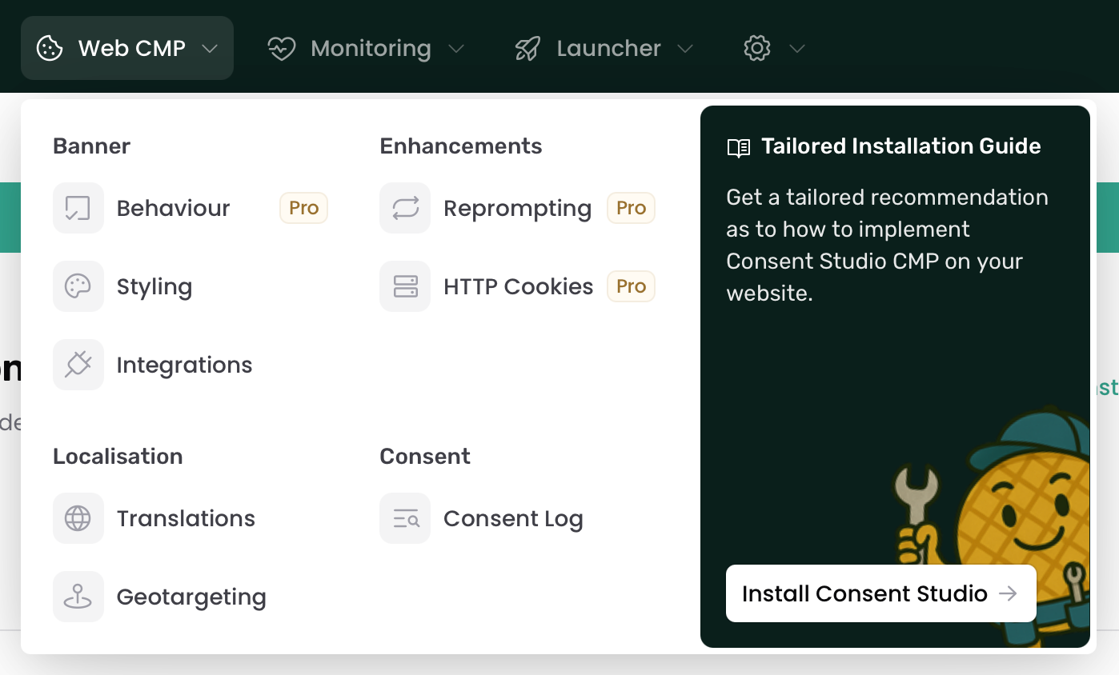This screenshot has width=1119, height=675.
Task: Click the 'Get a tailored recommendation' description text
Action: click(x=888, y=245)
